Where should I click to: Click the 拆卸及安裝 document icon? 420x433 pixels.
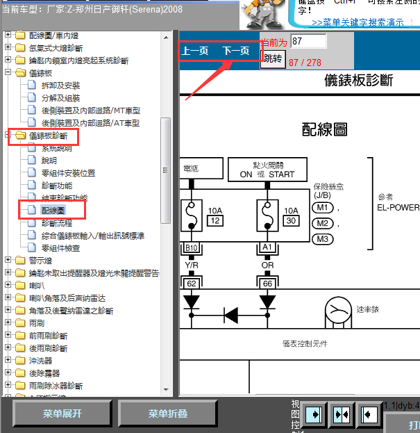coord(32,85)
